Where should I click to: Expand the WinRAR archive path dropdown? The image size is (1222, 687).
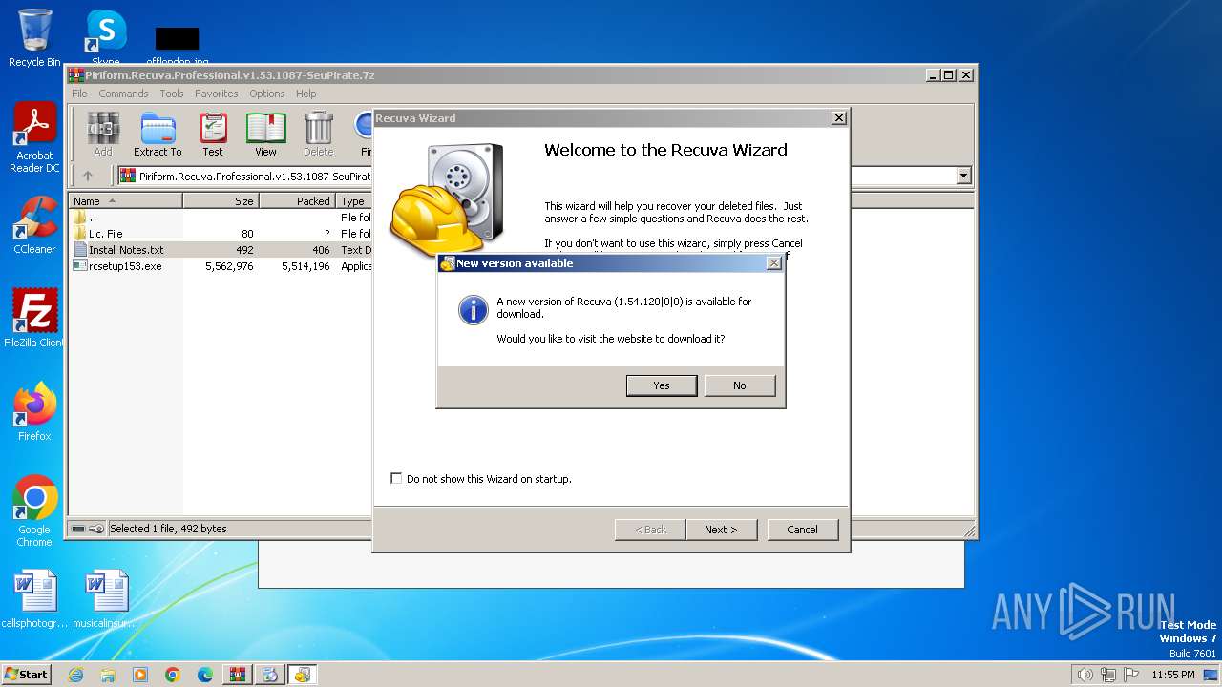click(x=963, y=176)
